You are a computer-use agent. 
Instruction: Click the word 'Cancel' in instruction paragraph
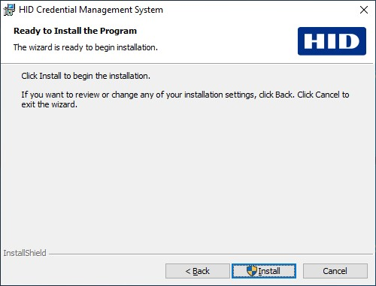pyautogui.click(x=327, y=95)
